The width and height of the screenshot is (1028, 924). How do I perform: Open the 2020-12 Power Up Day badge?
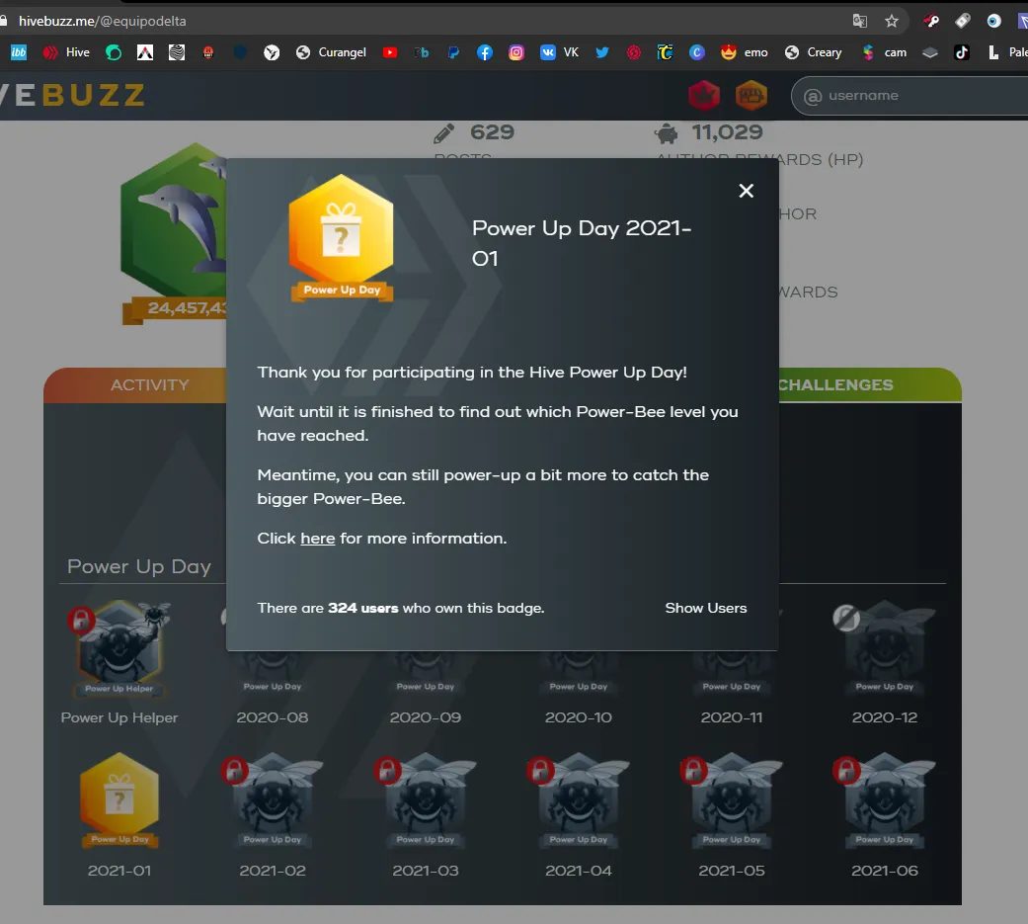pyautogui.click(x=885, y=649)
